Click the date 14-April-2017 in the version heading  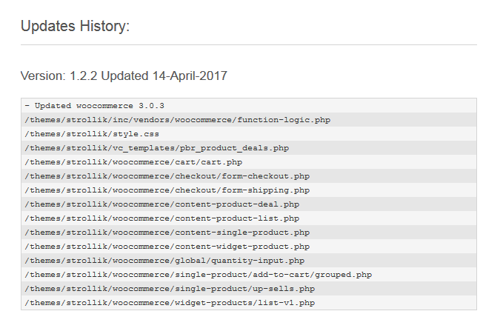tap(190, 76)
